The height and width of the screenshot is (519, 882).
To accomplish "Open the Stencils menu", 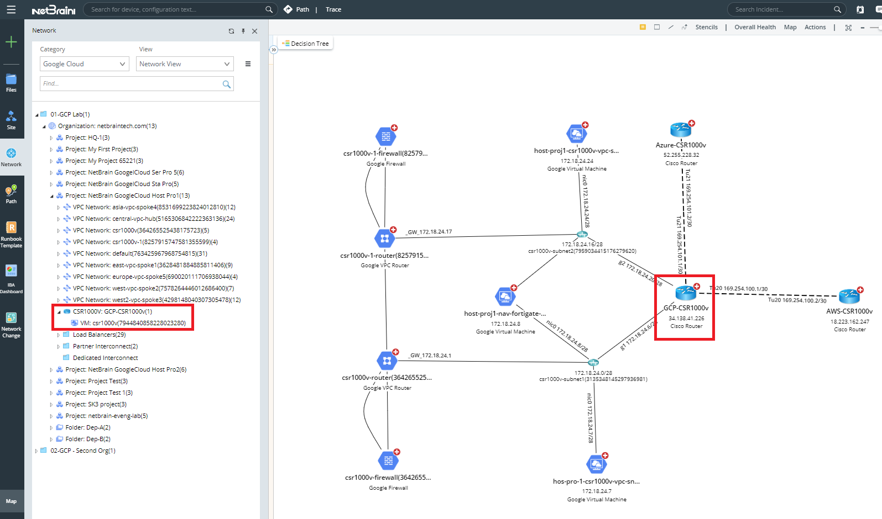I will (x=706, y=27).
